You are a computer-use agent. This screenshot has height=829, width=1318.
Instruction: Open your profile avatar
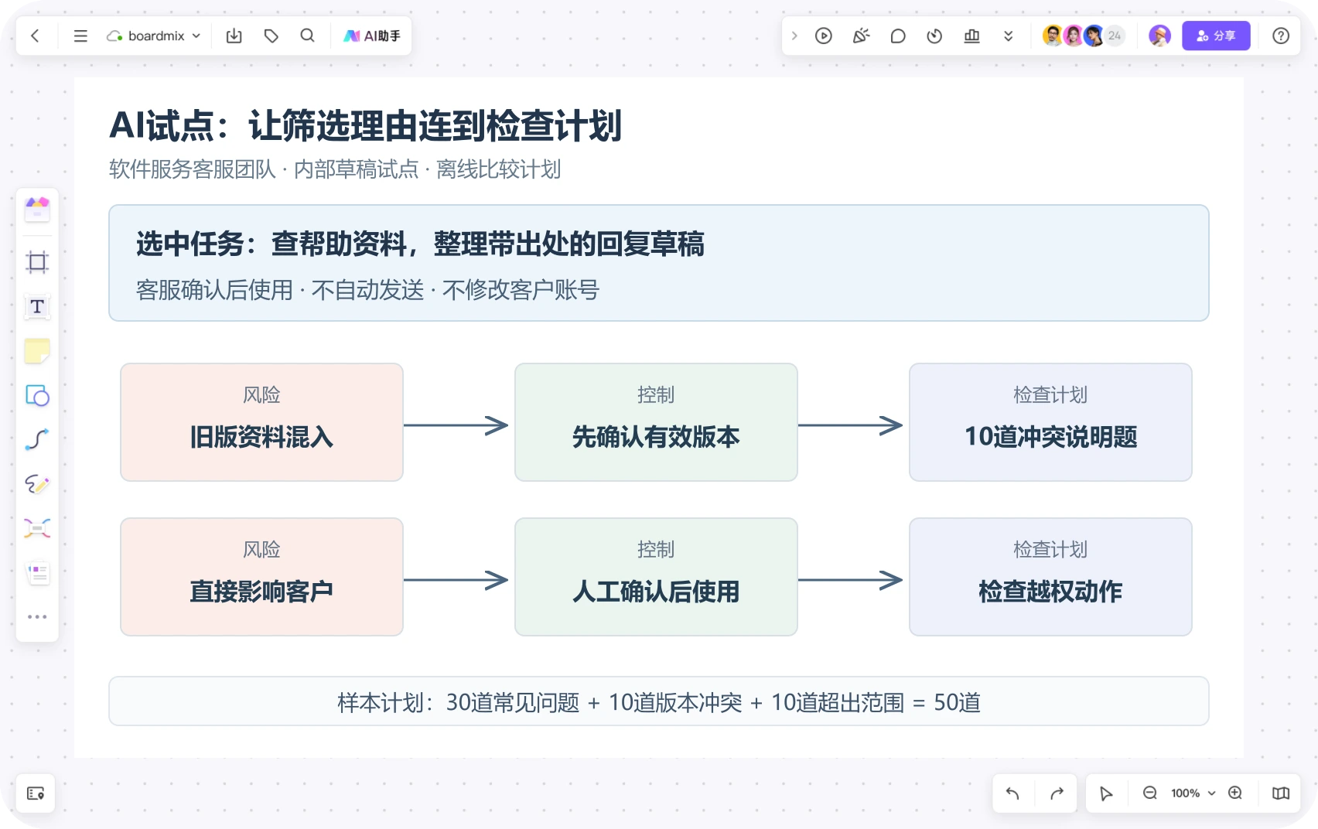point(1159,36)
